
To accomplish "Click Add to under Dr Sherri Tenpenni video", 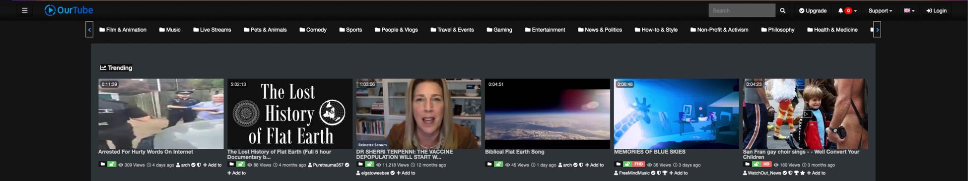I will pos(406,173).
